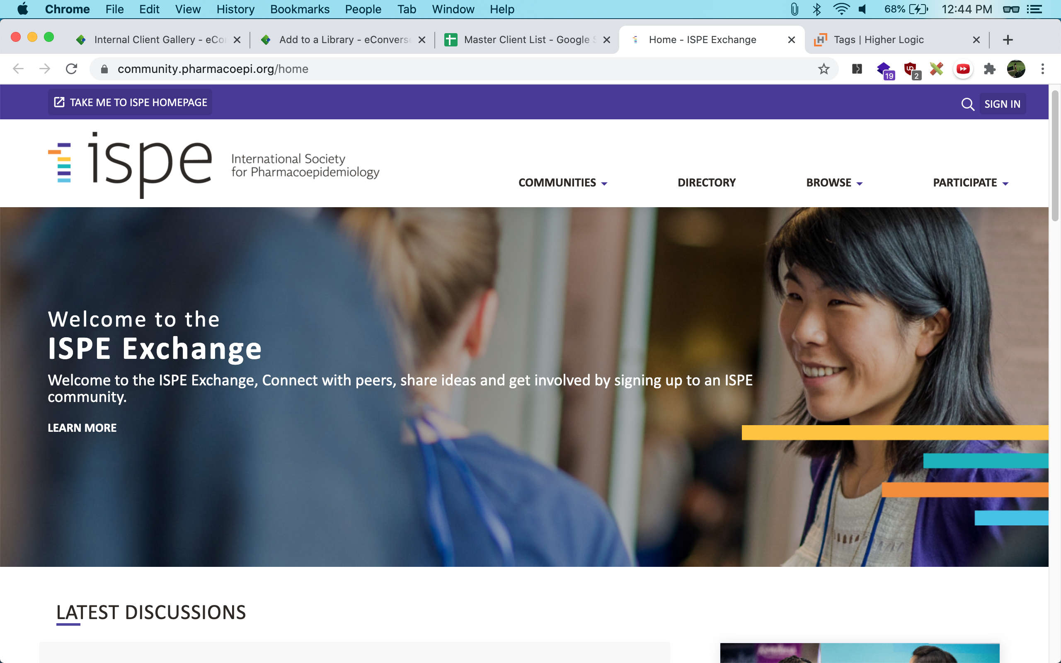Click the uBlock shield extension icon
Viewport: 1061px width, 663px height.
coord(911,69)
